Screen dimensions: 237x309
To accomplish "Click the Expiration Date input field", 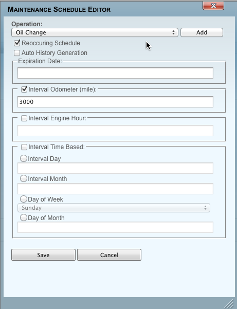I will (x=115, y=73).
